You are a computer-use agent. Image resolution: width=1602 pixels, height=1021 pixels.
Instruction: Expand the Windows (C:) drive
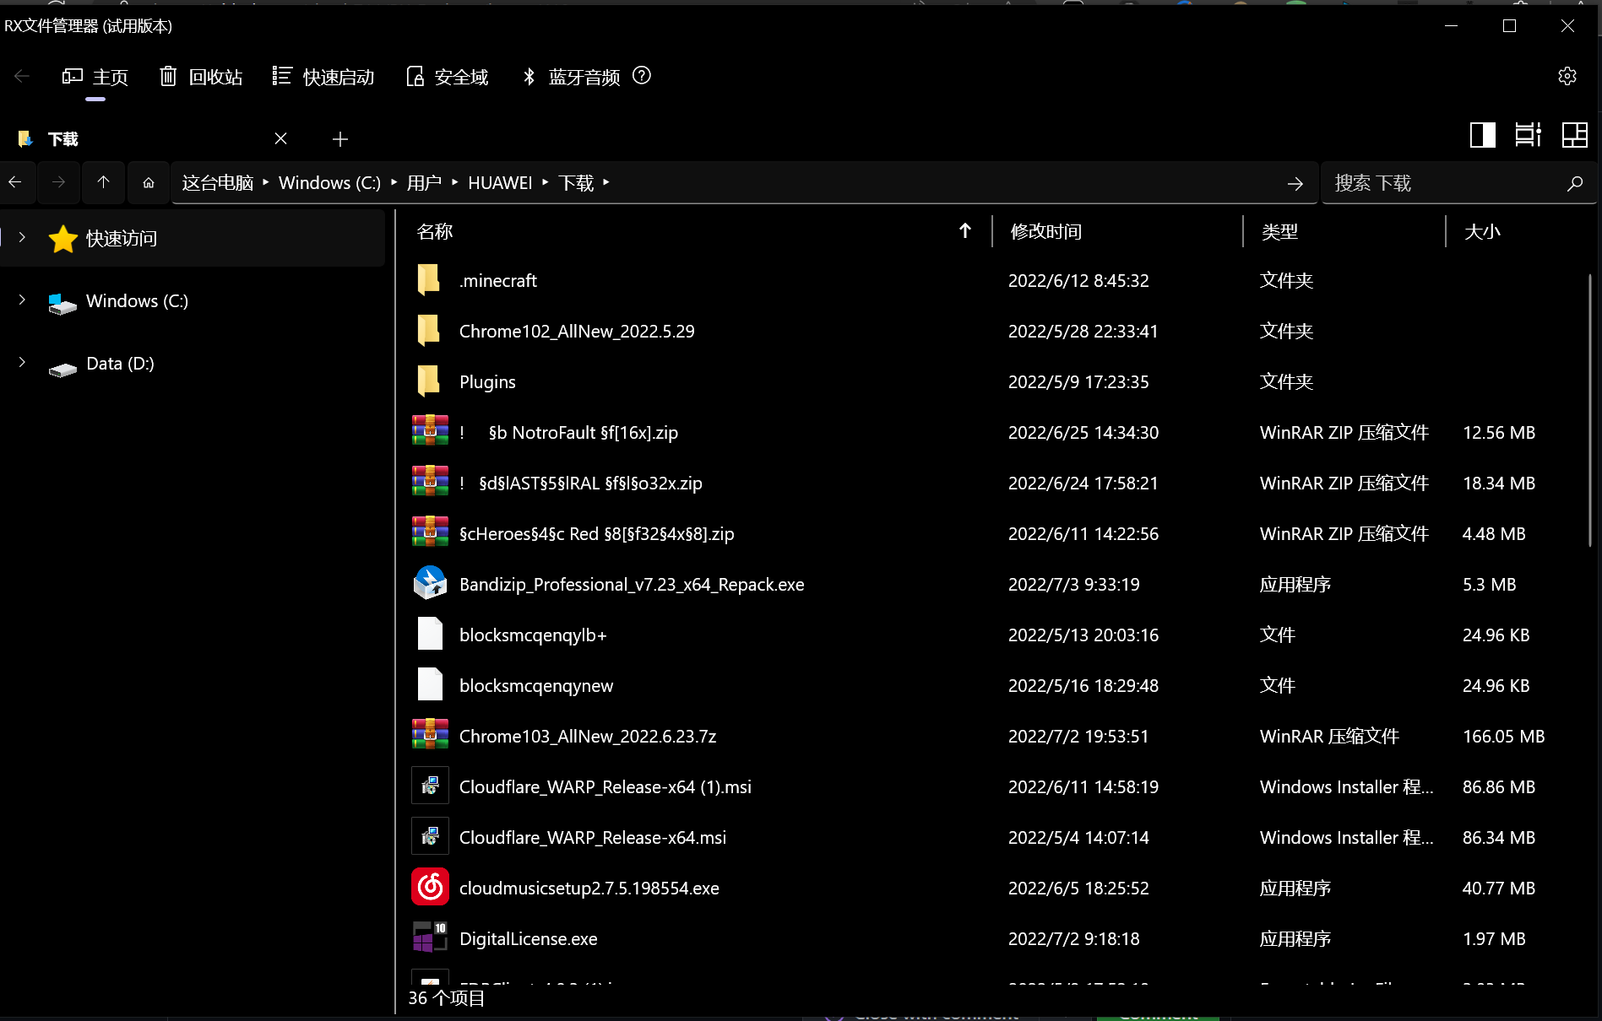(21, 300)
